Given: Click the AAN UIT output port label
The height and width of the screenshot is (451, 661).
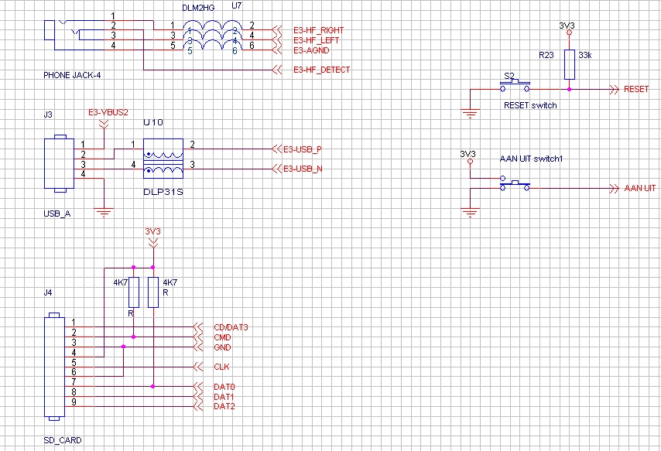Looking at the screenshot, I should (639, 189).
